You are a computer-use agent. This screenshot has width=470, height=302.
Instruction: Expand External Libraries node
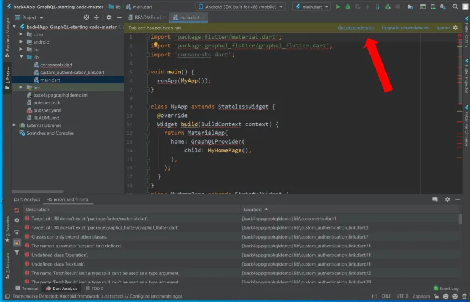[x=14, y=125]
